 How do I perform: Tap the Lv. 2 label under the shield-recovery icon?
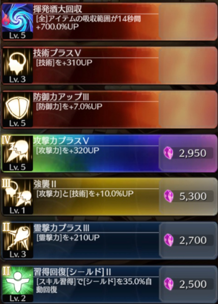tap(17, 298)
